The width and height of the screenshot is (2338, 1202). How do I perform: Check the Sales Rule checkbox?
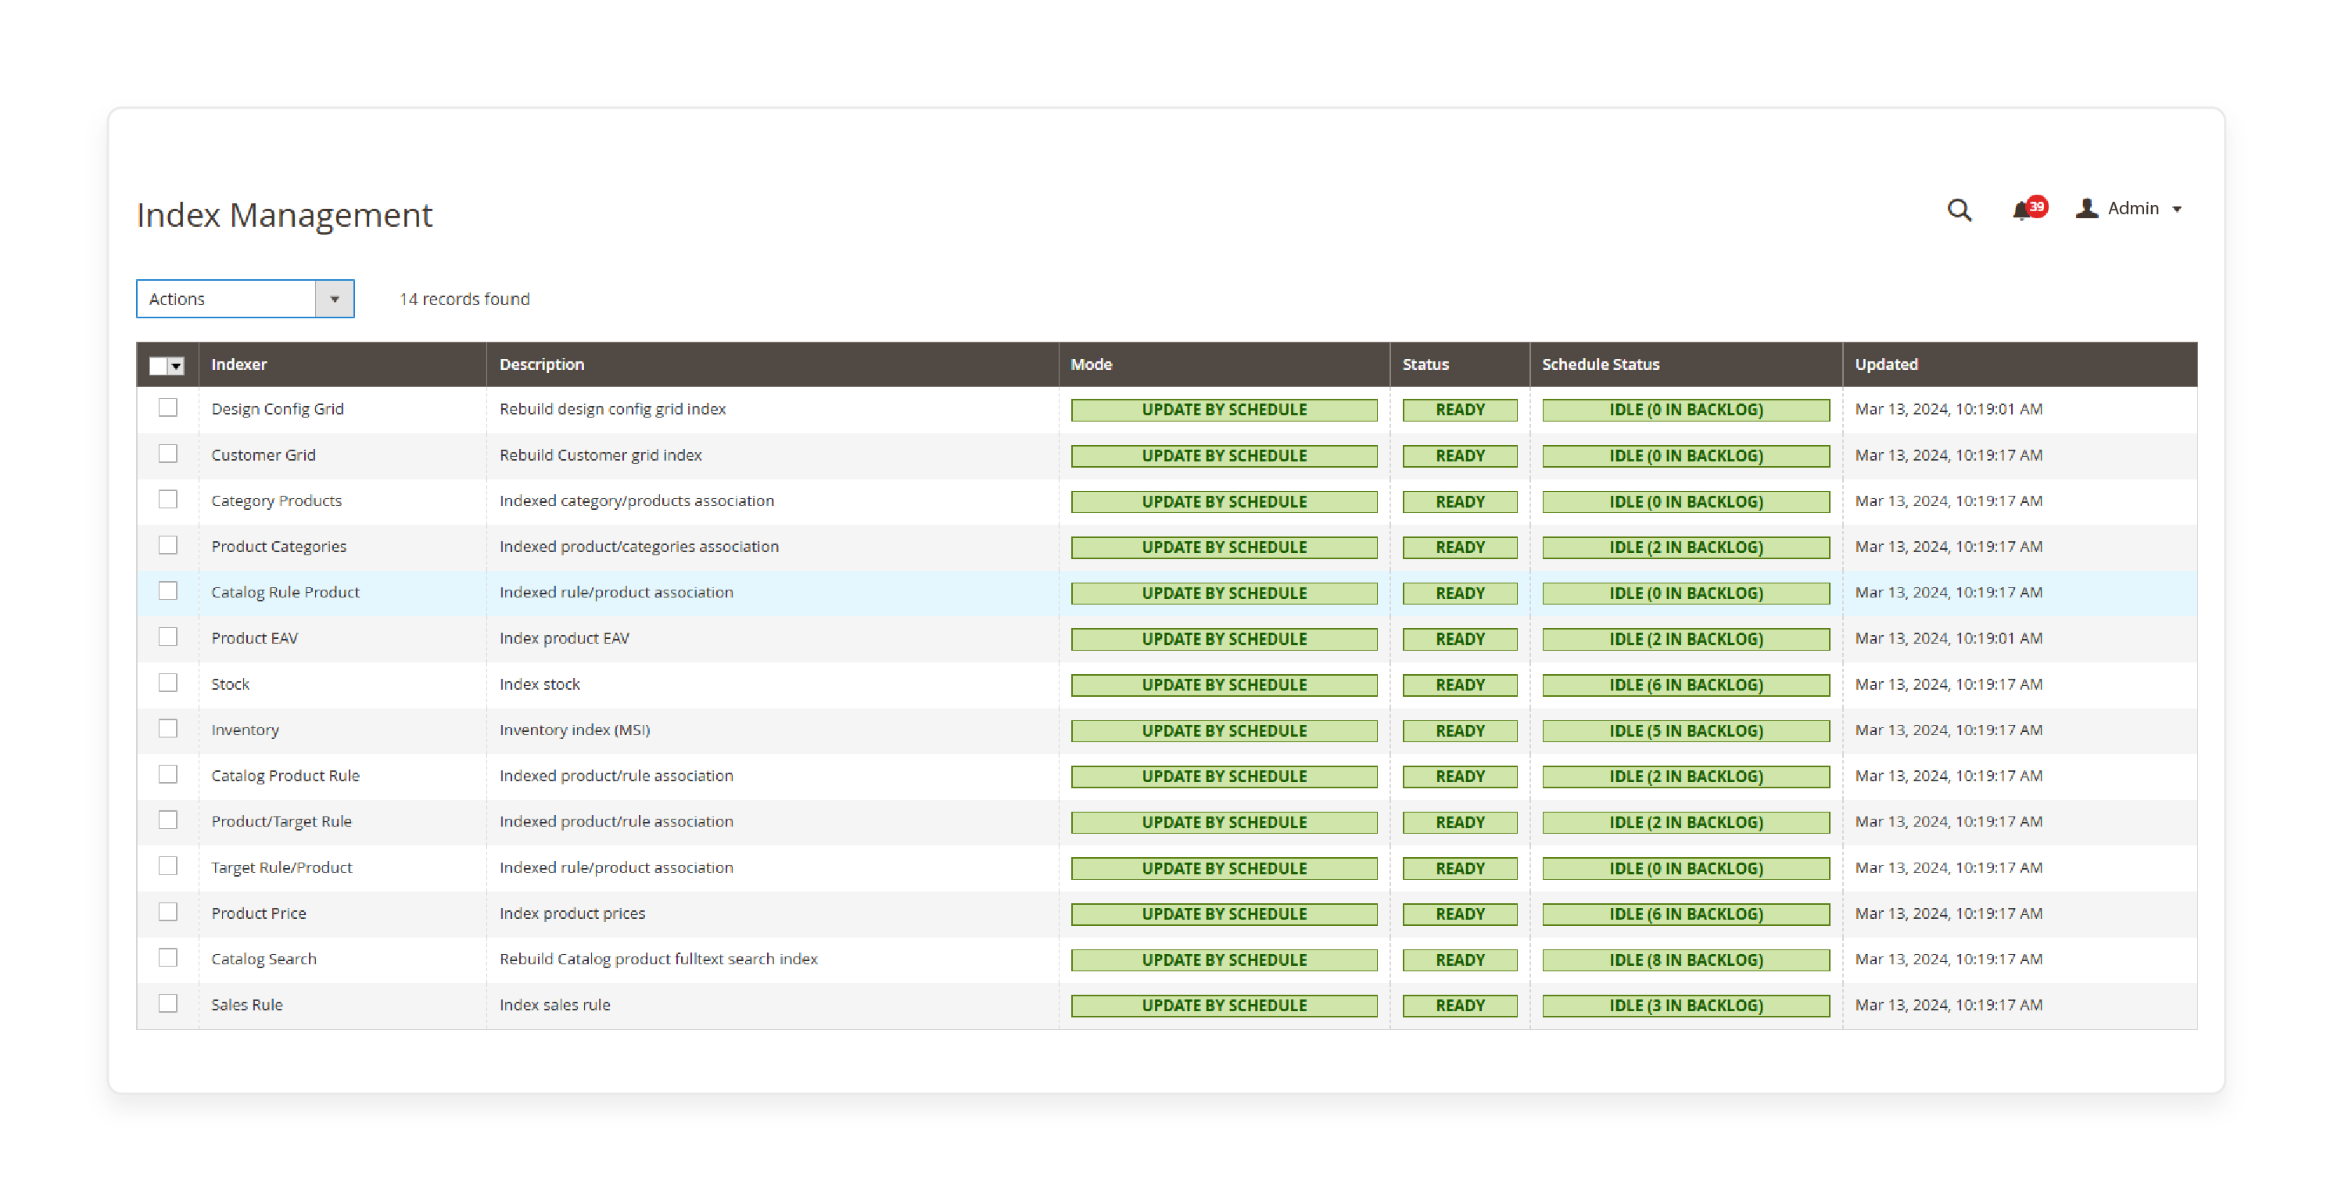coord(168,1004)
